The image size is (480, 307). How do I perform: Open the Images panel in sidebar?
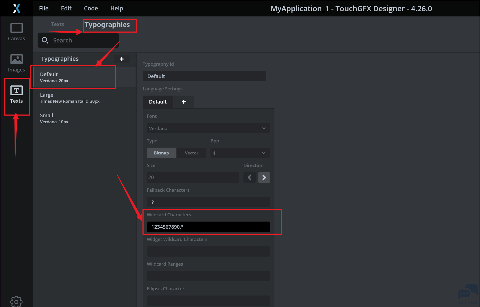[x=16, y=63]
